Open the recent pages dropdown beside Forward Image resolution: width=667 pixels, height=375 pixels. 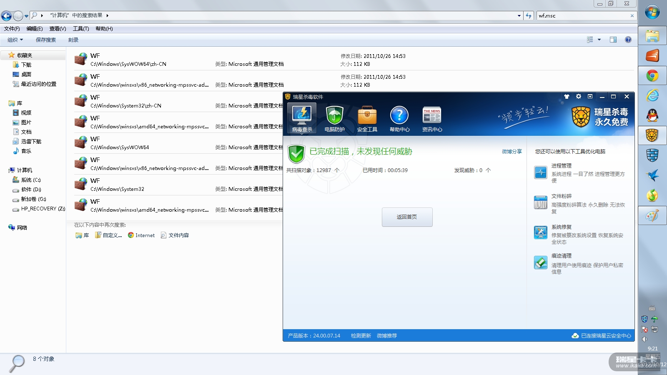click(x=26, y=16)
